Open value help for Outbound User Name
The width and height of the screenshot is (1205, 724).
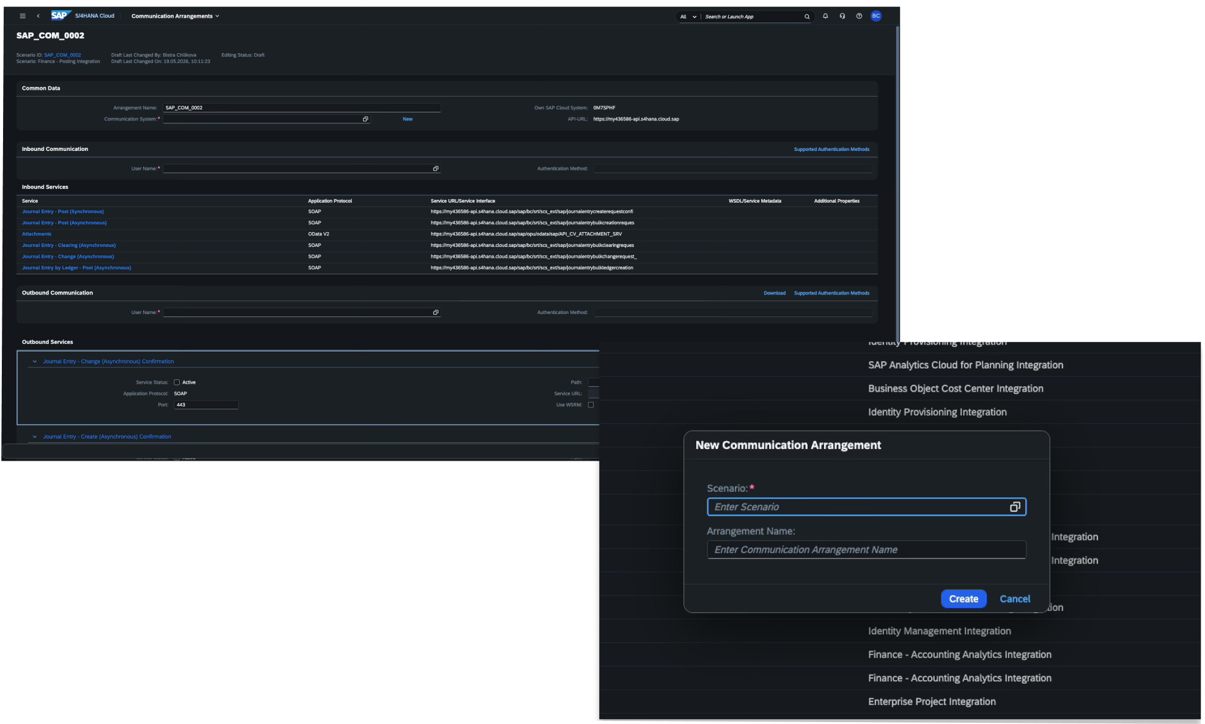point(436,312)
